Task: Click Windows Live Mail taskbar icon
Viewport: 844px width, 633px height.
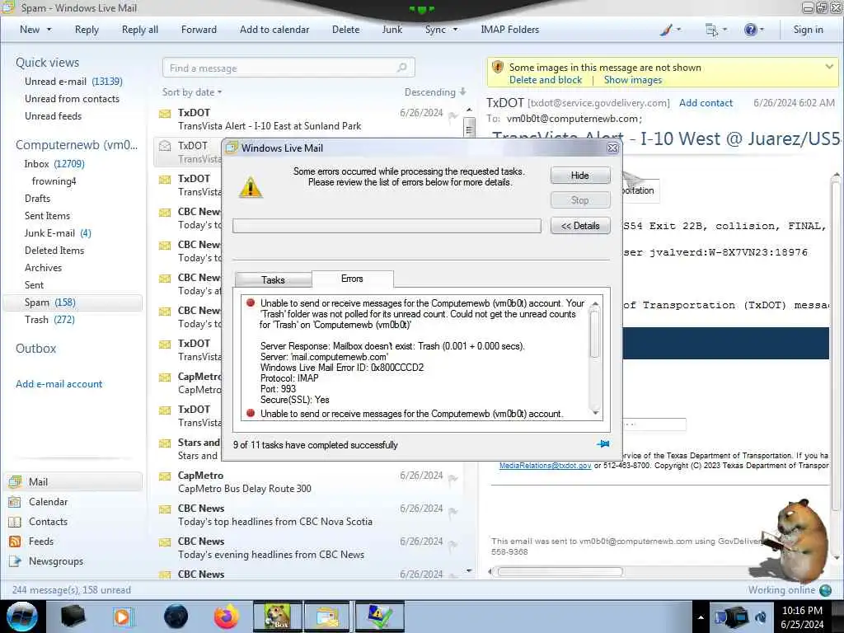Action: click(327, 617)
